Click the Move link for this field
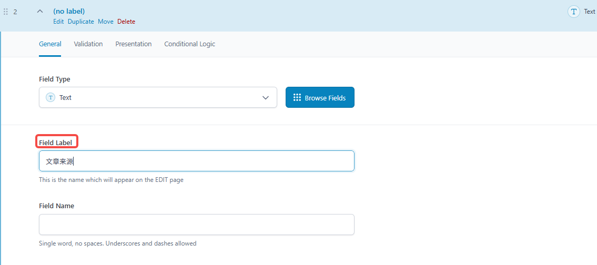Image resolution: width=597 pixels, height=265 pixels. [105, 22]
